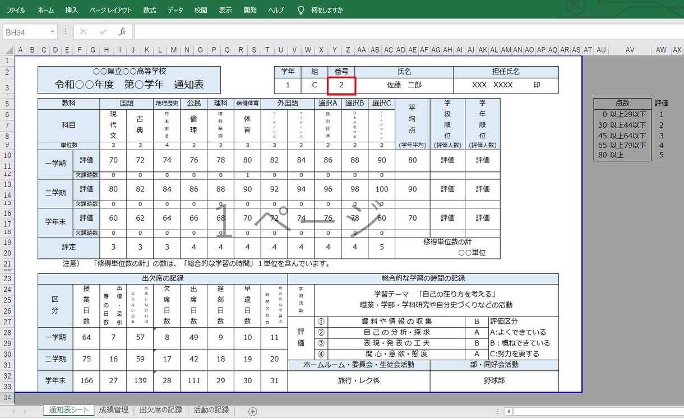Click the 外国語 subject header cell
Screen dimensions: 684x419
288,103
